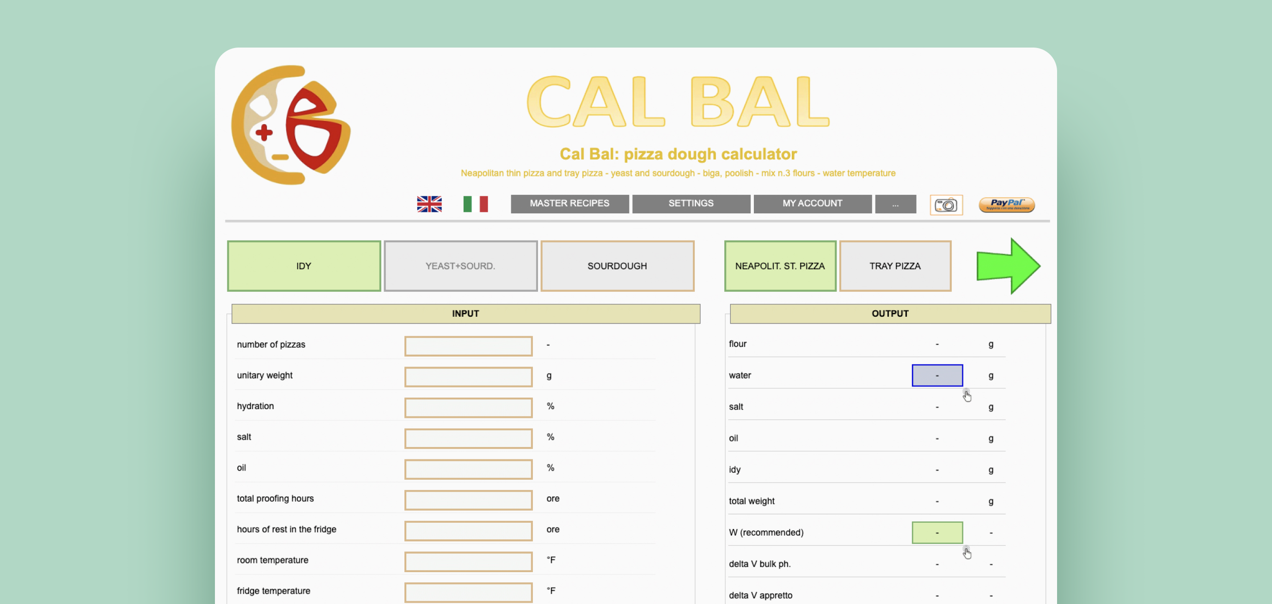Open MASTER RECIPES
Viewport: 1272px width, 604px height.
(569, 203)
